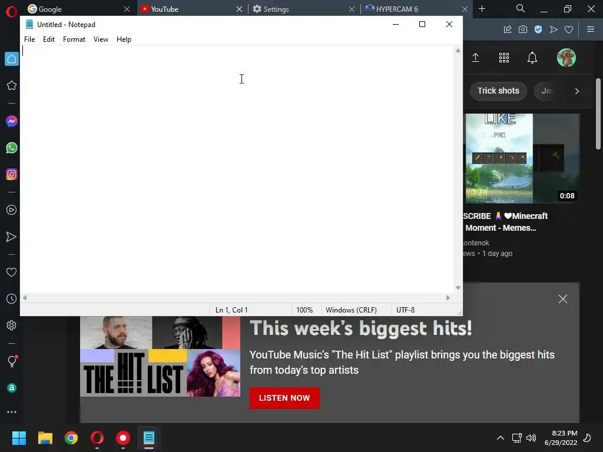Open WhatsApp in Opera sidebar
The image size is (603, 452).
pos(12,148)
